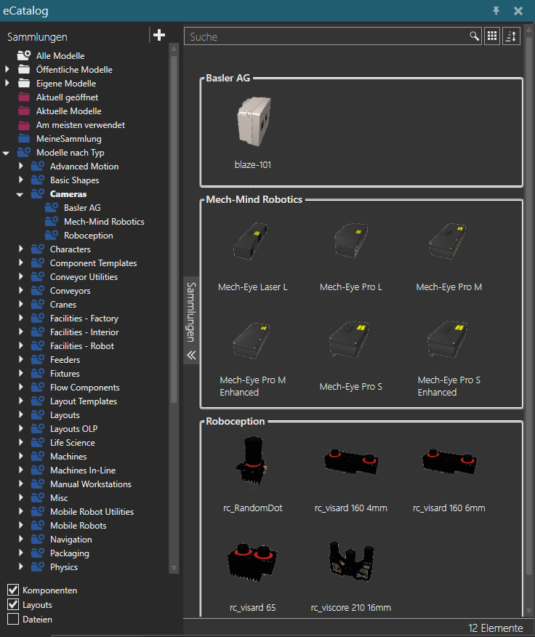535x637 pixels.
Task: Click the vertical Sammlungen side tab
Action: tap(191, 311)
